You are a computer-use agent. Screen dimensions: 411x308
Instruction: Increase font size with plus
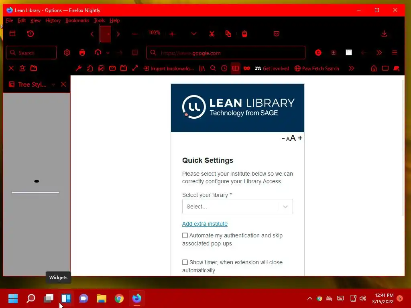tap(300, 138)
